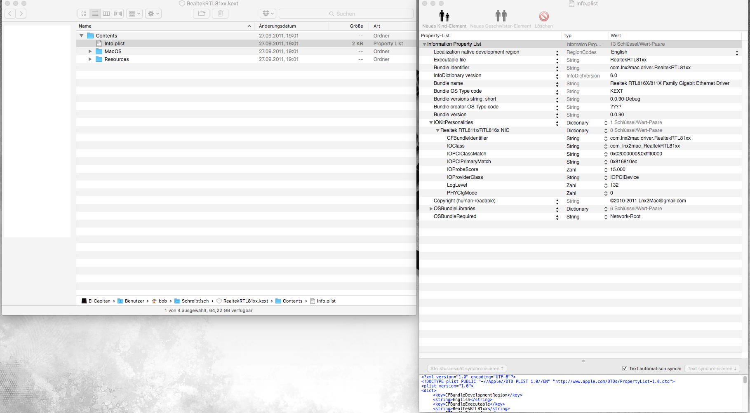Viewport: 750px width, 413px height.
Task: Open the English value popup for Localization region
Action: coord(736,52)
